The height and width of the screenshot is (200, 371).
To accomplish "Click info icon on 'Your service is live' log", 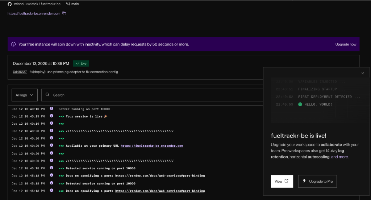I will (x=51, y=116).
